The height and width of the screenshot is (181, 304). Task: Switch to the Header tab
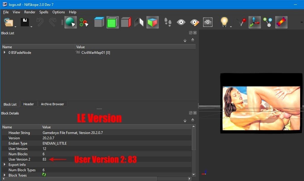click(28, 104)
